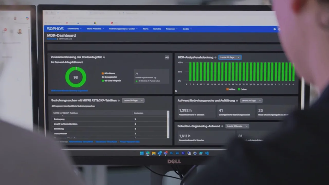Click the 1,392 h Gesamtaufwand card
329x185 pixels.
pyautogui.click(x=196, y=112)
